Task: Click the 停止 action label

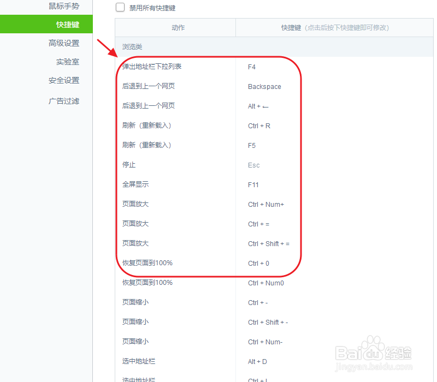Action: 129,165
